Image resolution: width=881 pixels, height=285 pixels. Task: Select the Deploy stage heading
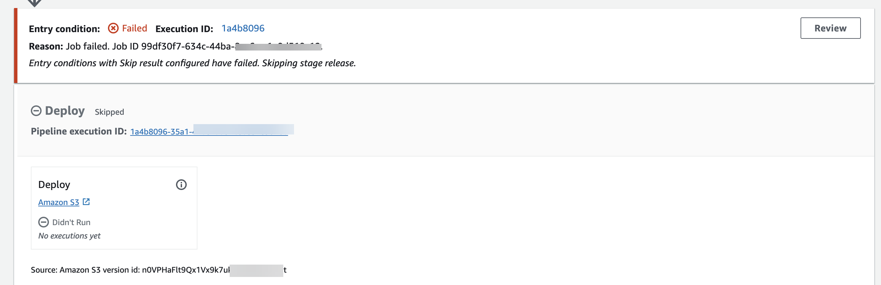click(x=65, y=110)
